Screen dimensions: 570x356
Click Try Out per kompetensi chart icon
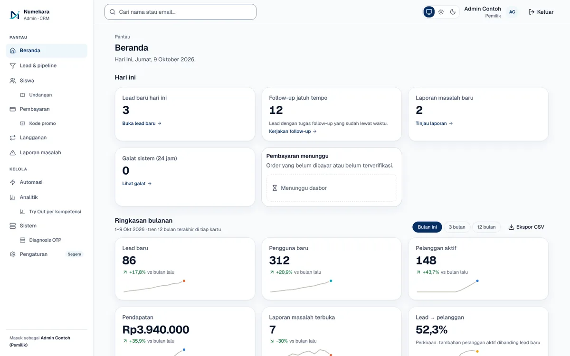tap(23, 212)
